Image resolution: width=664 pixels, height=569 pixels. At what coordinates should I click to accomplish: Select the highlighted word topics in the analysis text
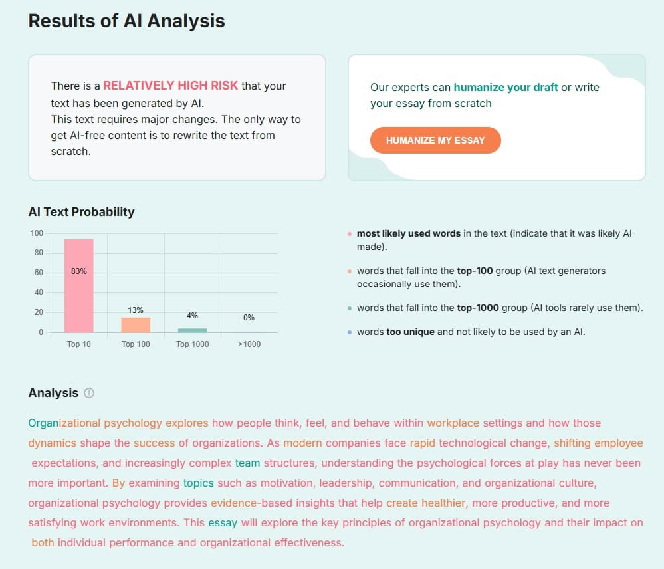click(198, 483)
